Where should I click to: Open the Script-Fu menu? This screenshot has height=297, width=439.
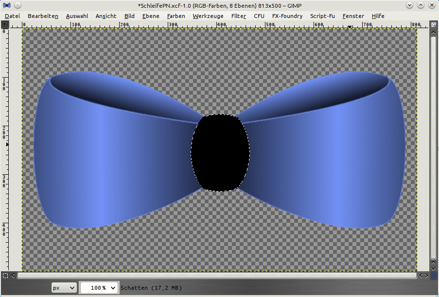[322, 16]
